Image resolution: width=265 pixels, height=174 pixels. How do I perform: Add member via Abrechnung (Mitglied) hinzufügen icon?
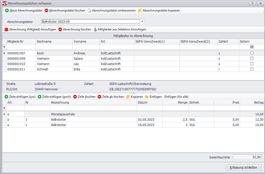[6, 29]
